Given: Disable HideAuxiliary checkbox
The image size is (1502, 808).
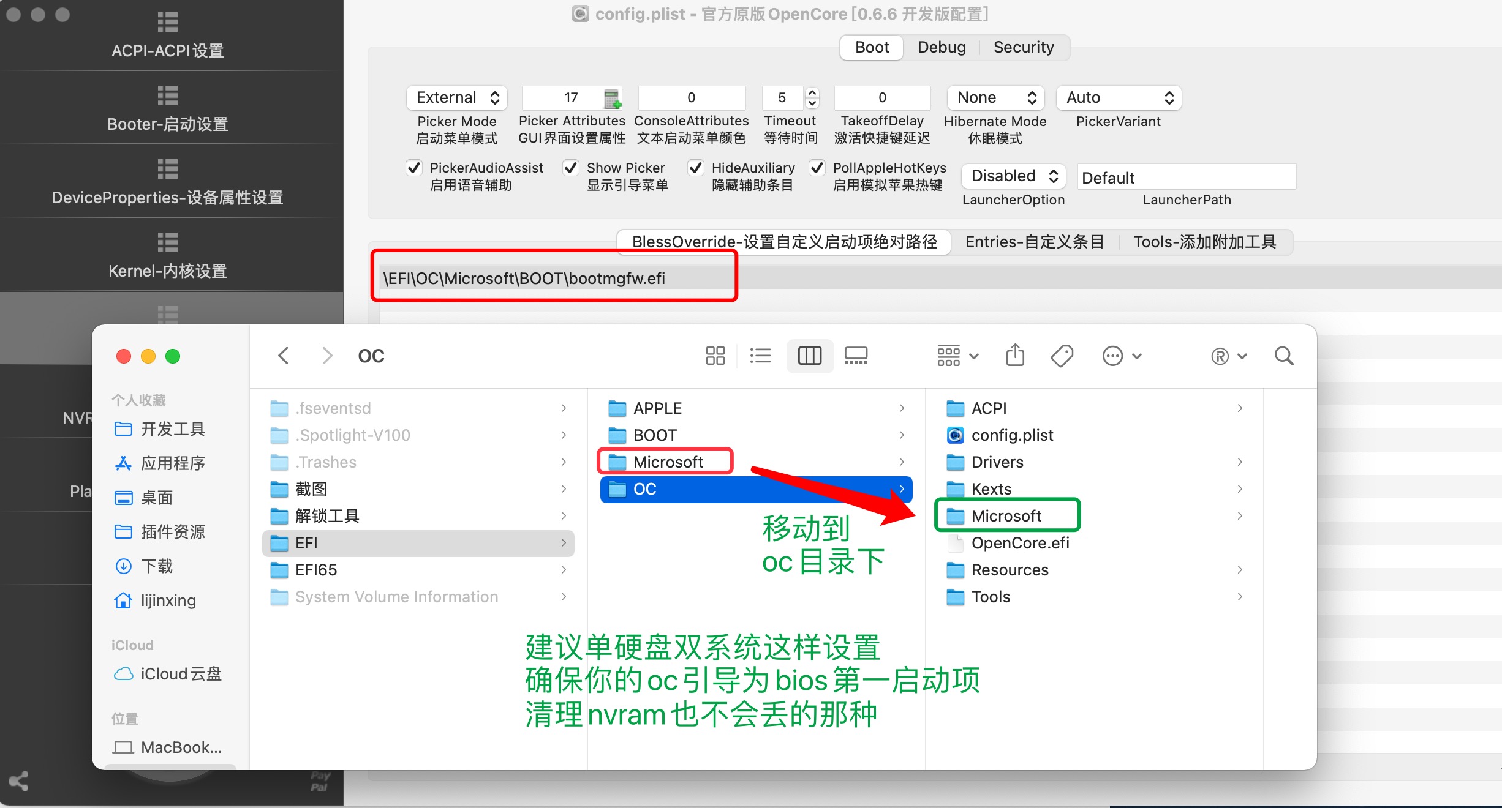Looking at the screenshot, I should pos(696,168).
